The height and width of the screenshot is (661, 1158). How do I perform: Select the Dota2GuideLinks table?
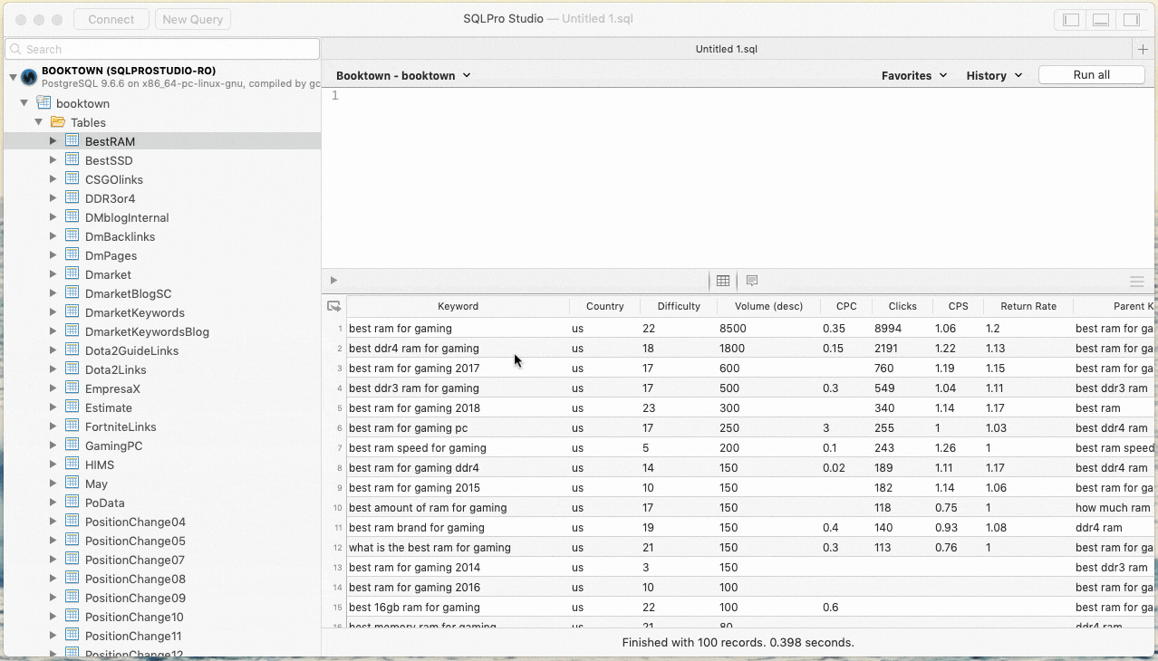click(x=131, y=350)
